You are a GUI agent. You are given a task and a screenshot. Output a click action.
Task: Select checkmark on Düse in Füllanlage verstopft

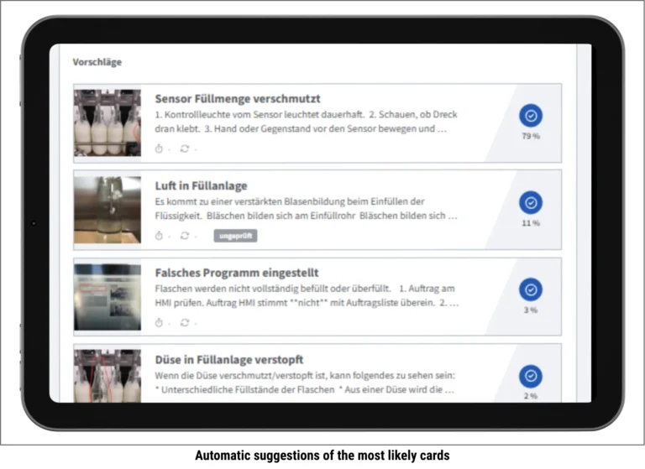click(x=530, y=377)
